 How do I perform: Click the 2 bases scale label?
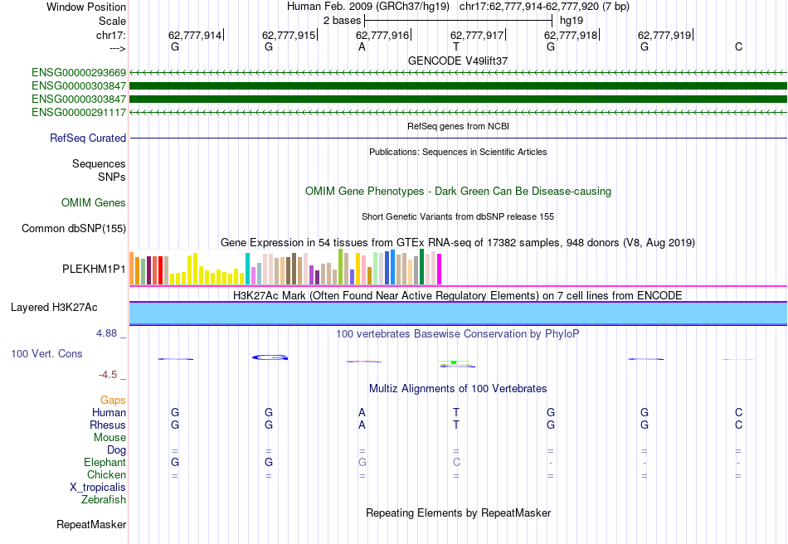(x=342, y=21)
